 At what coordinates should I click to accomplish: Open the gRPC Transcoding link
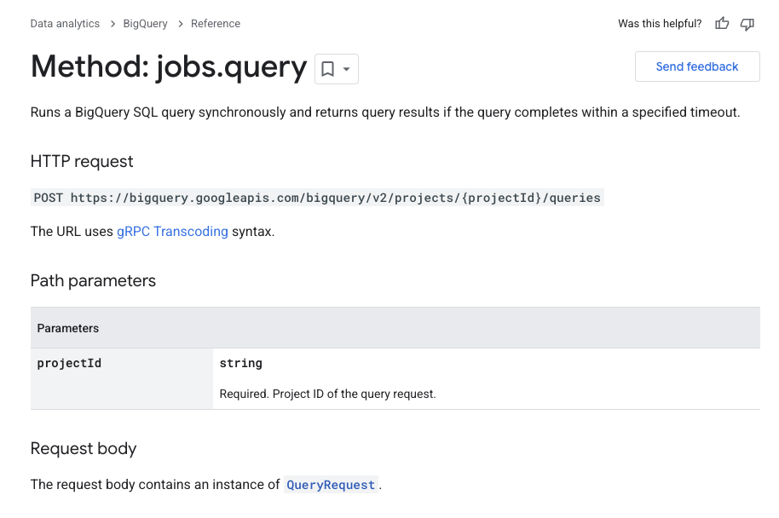[x=172, y=231]
